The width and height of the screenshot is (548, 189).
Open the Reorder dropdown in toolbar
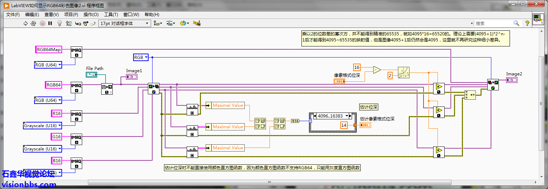(184, 24)
